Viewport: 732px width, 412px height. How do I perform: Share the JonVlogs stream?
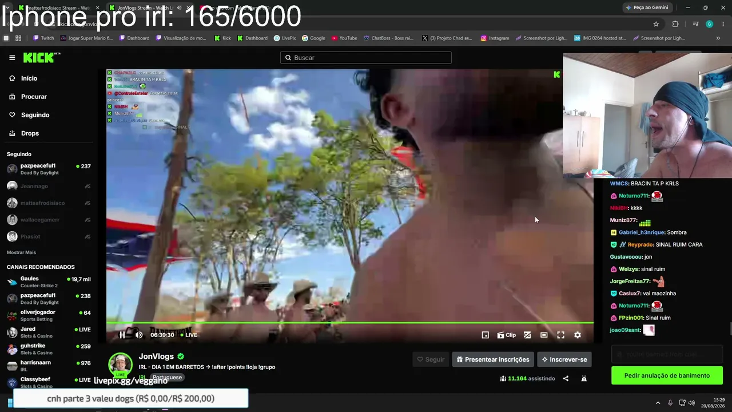tap(566, 378)
